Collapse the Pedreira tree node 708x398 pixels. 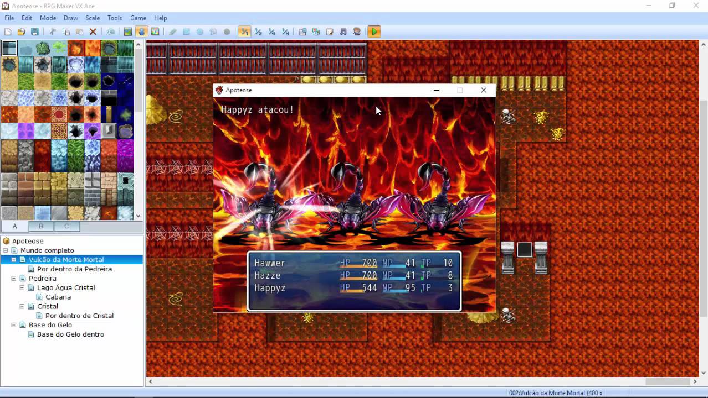14,279
